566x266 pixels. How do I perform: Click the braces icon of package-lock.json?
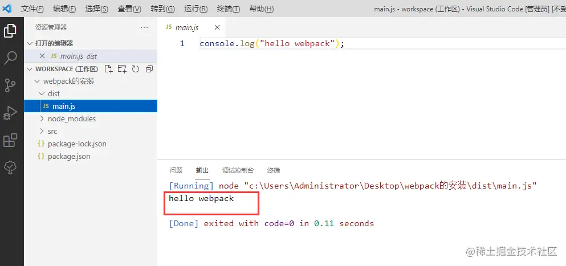[41, 144]
